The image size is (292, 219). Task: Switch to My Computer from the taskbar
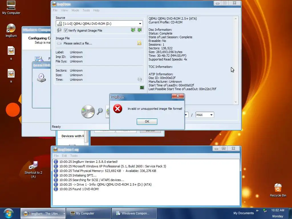[88, 213]
